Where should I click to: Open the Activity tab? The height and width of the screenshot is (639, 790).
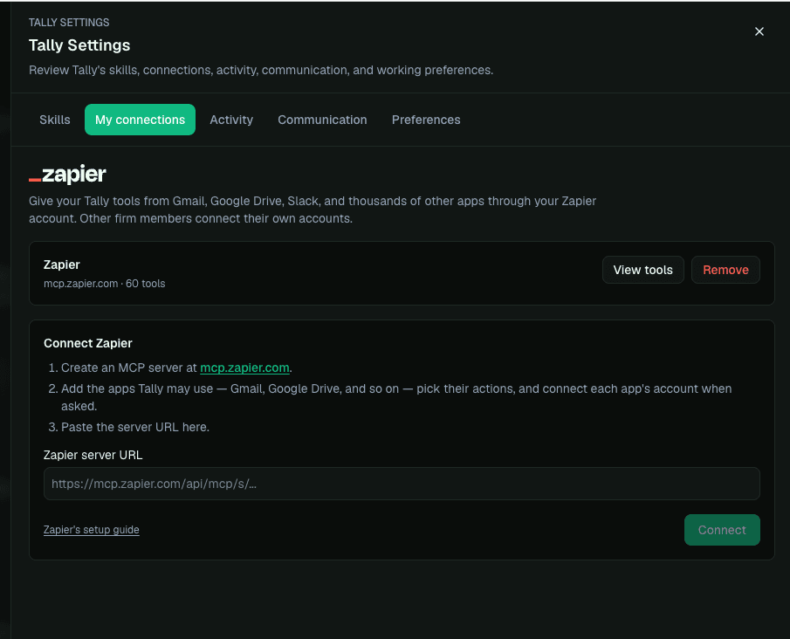coord(231,120)
